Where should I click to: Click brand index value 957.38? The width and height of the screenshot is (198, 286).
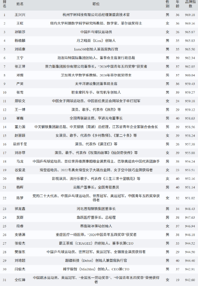point(190,144)
